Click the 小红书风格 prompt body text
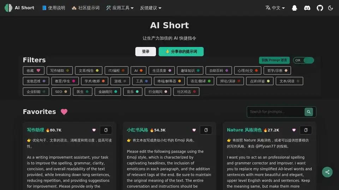 169,169
